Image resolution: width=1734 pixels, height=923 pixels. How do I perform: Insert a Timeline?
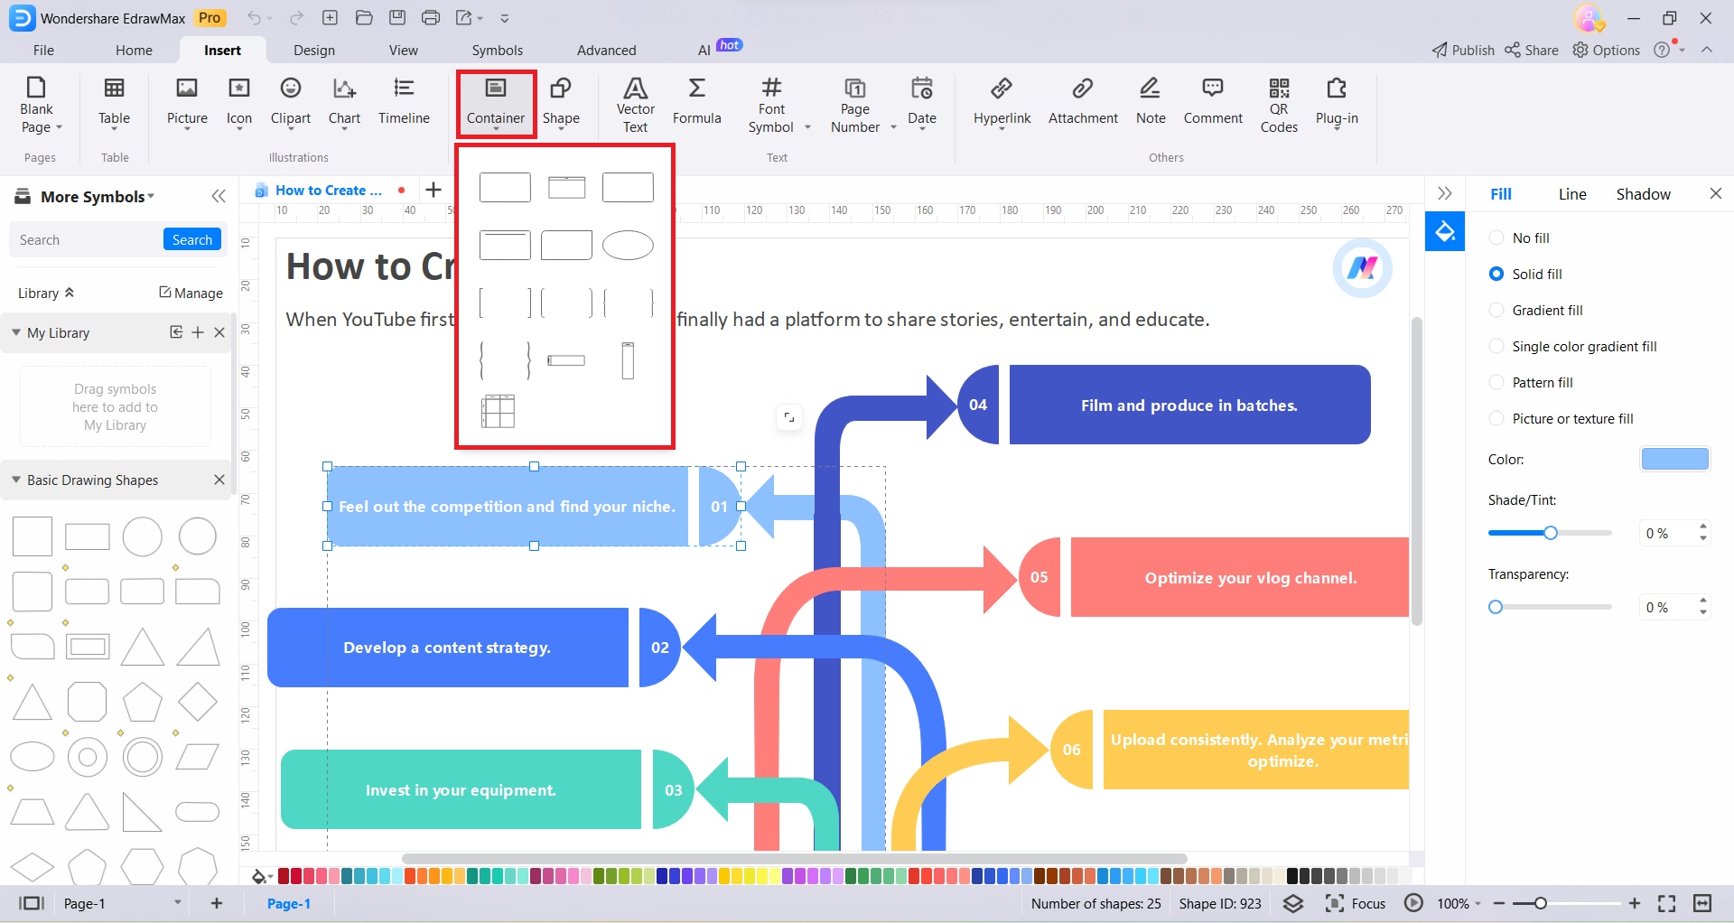404,101
